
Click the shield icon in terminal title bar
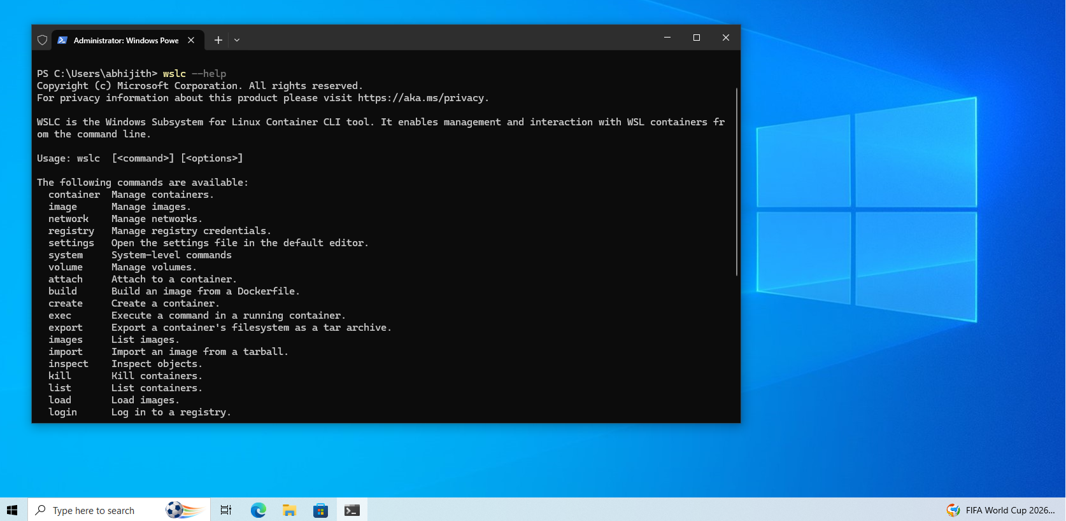coord(43,40)
